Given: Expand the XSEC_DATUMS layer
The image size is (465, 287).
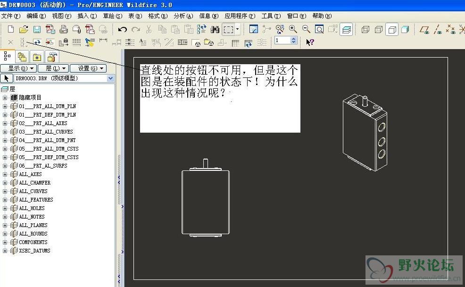Looking at the screenshot, I should coord(5,251).
